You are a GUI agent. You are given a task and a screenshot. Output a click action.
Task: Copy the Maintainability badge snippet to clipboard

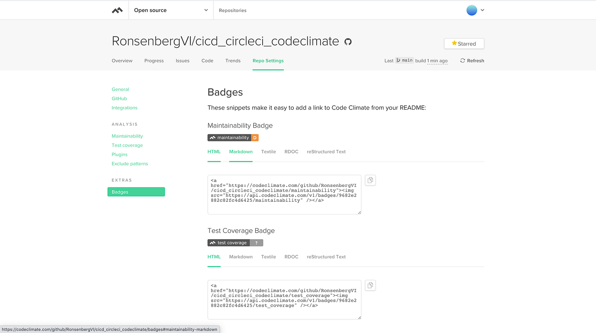coord(370,180)
